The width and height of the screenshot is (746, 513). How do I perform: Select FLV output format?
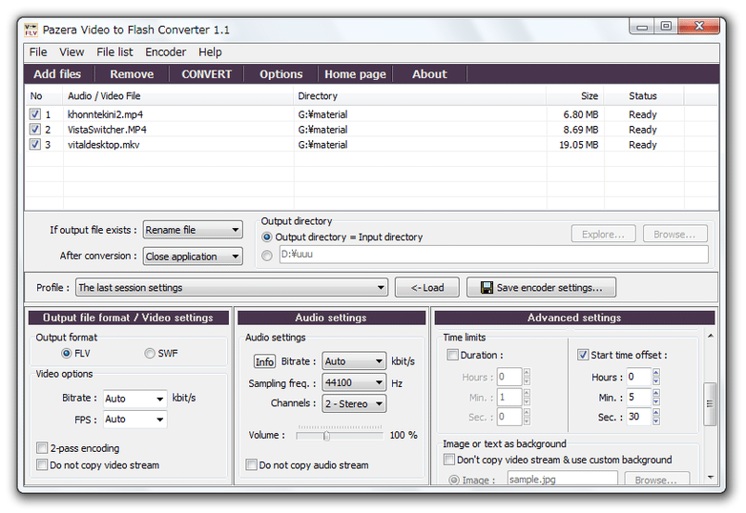coord(67,353)
